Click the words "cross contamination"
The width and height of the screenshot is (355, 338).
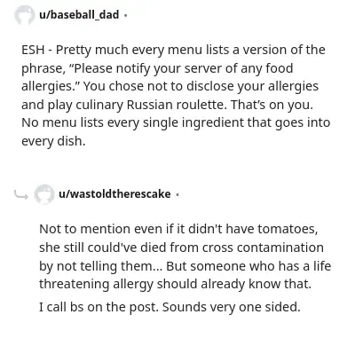click(x=263, y=248)
